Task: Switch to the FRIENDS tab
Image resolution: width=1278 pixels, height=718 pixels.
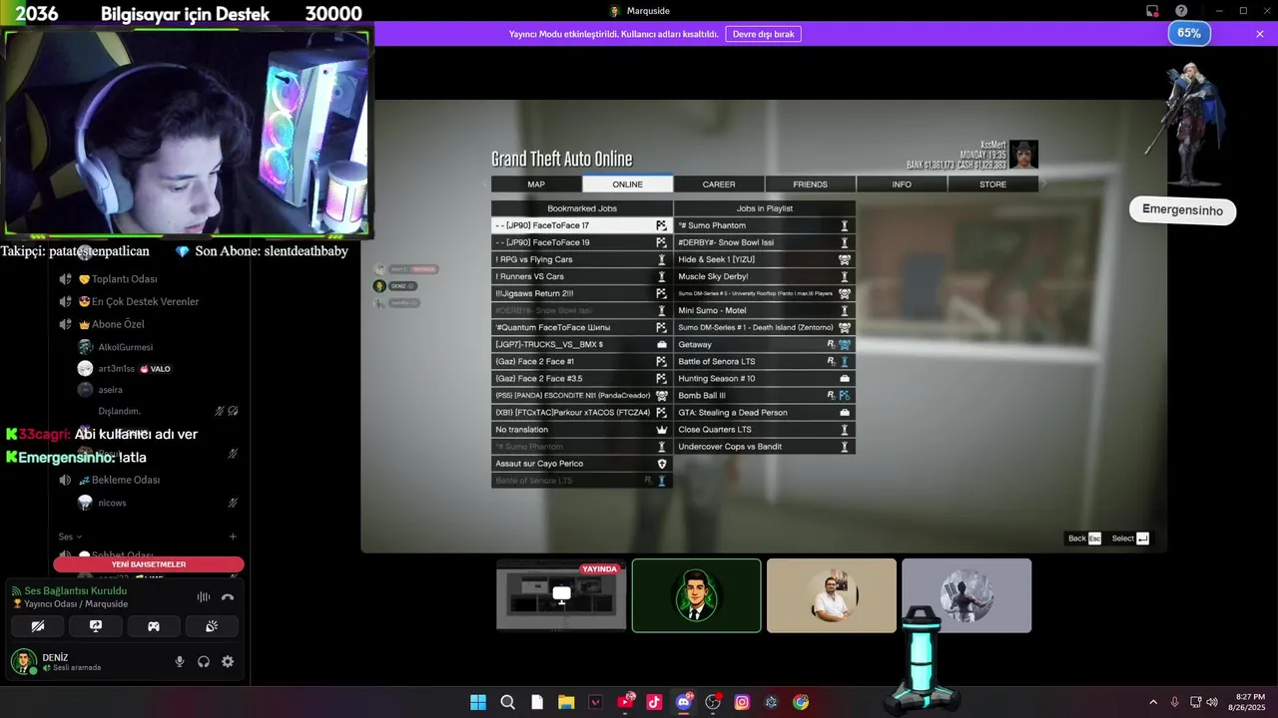Action: tap(810, 184)
